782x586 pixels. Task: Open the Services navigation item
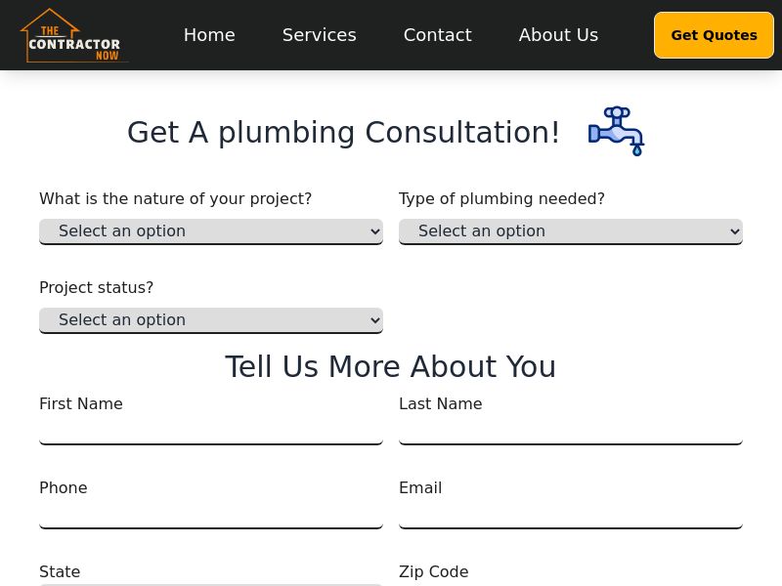(319, 34)
